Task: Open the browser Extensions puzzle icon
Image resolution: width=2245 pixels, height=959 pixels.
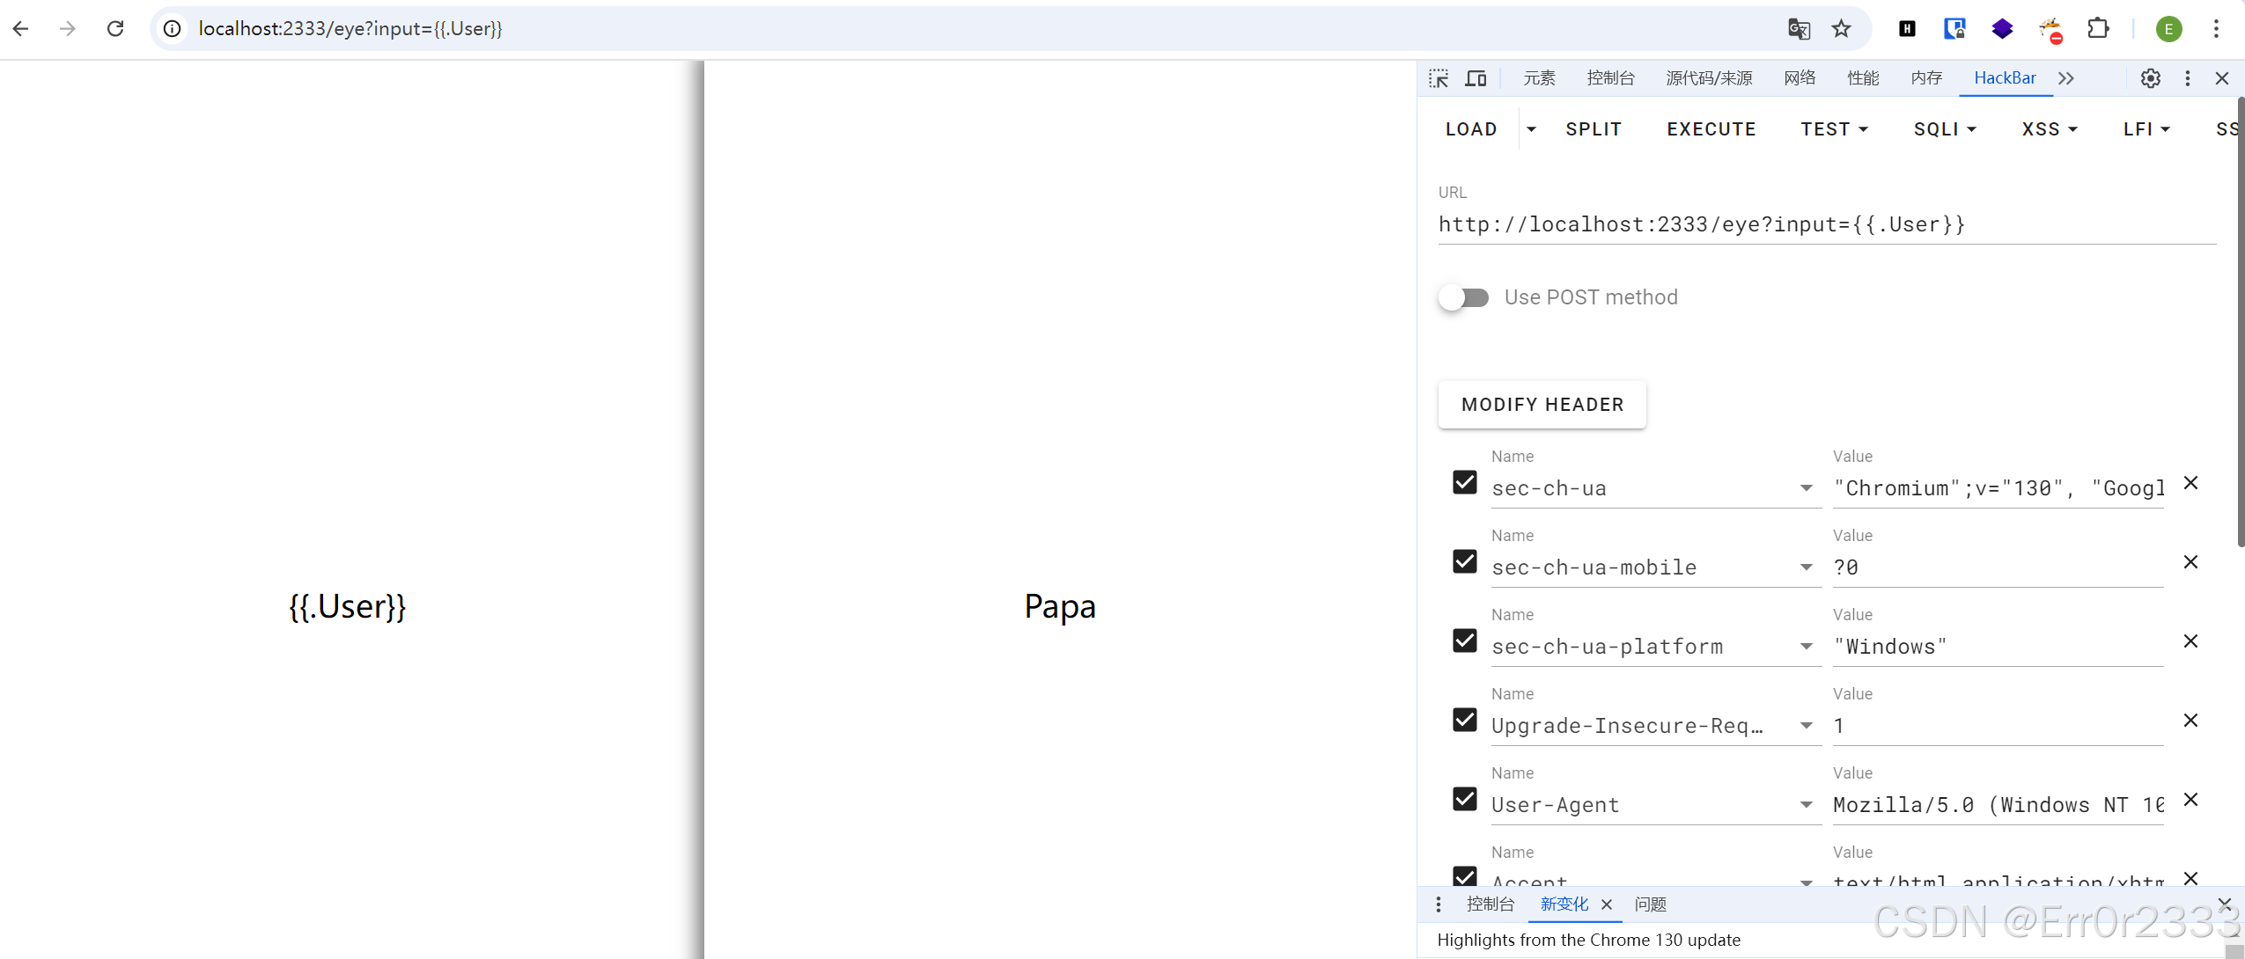Action: tap(2098, 29)
